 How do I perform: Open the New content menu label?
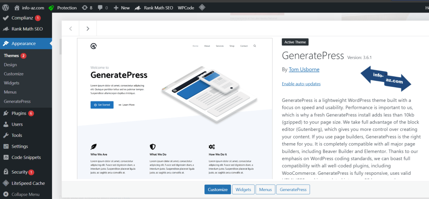(x=125, y=8)
